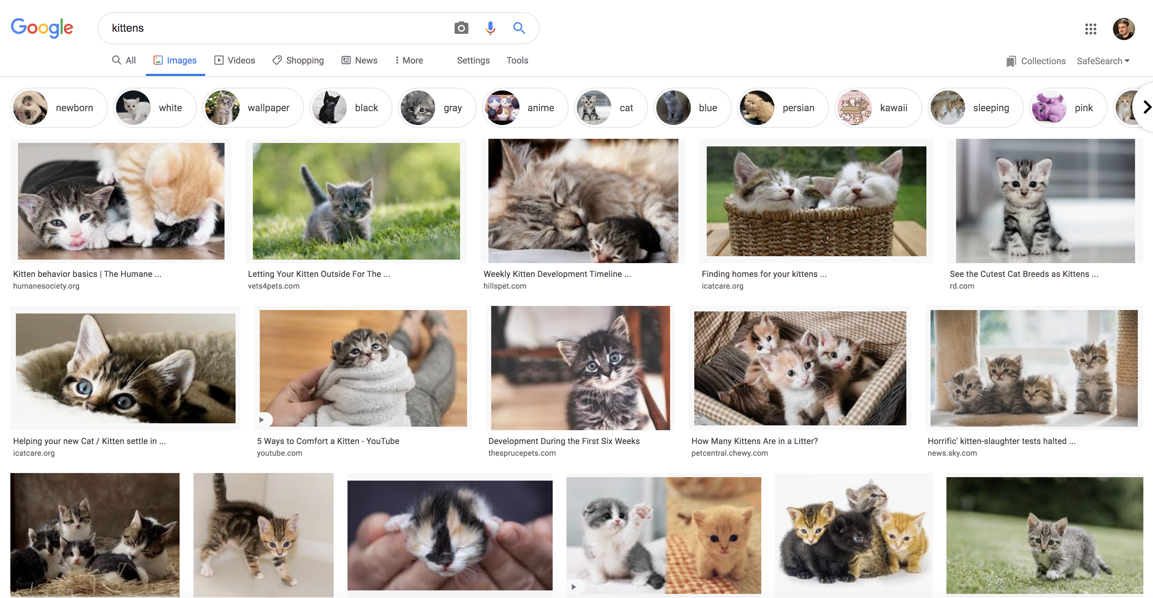The width and height of the screenshot is (1153, 598).
Task: Open the Tools options
Action: (x=517, y=60)
